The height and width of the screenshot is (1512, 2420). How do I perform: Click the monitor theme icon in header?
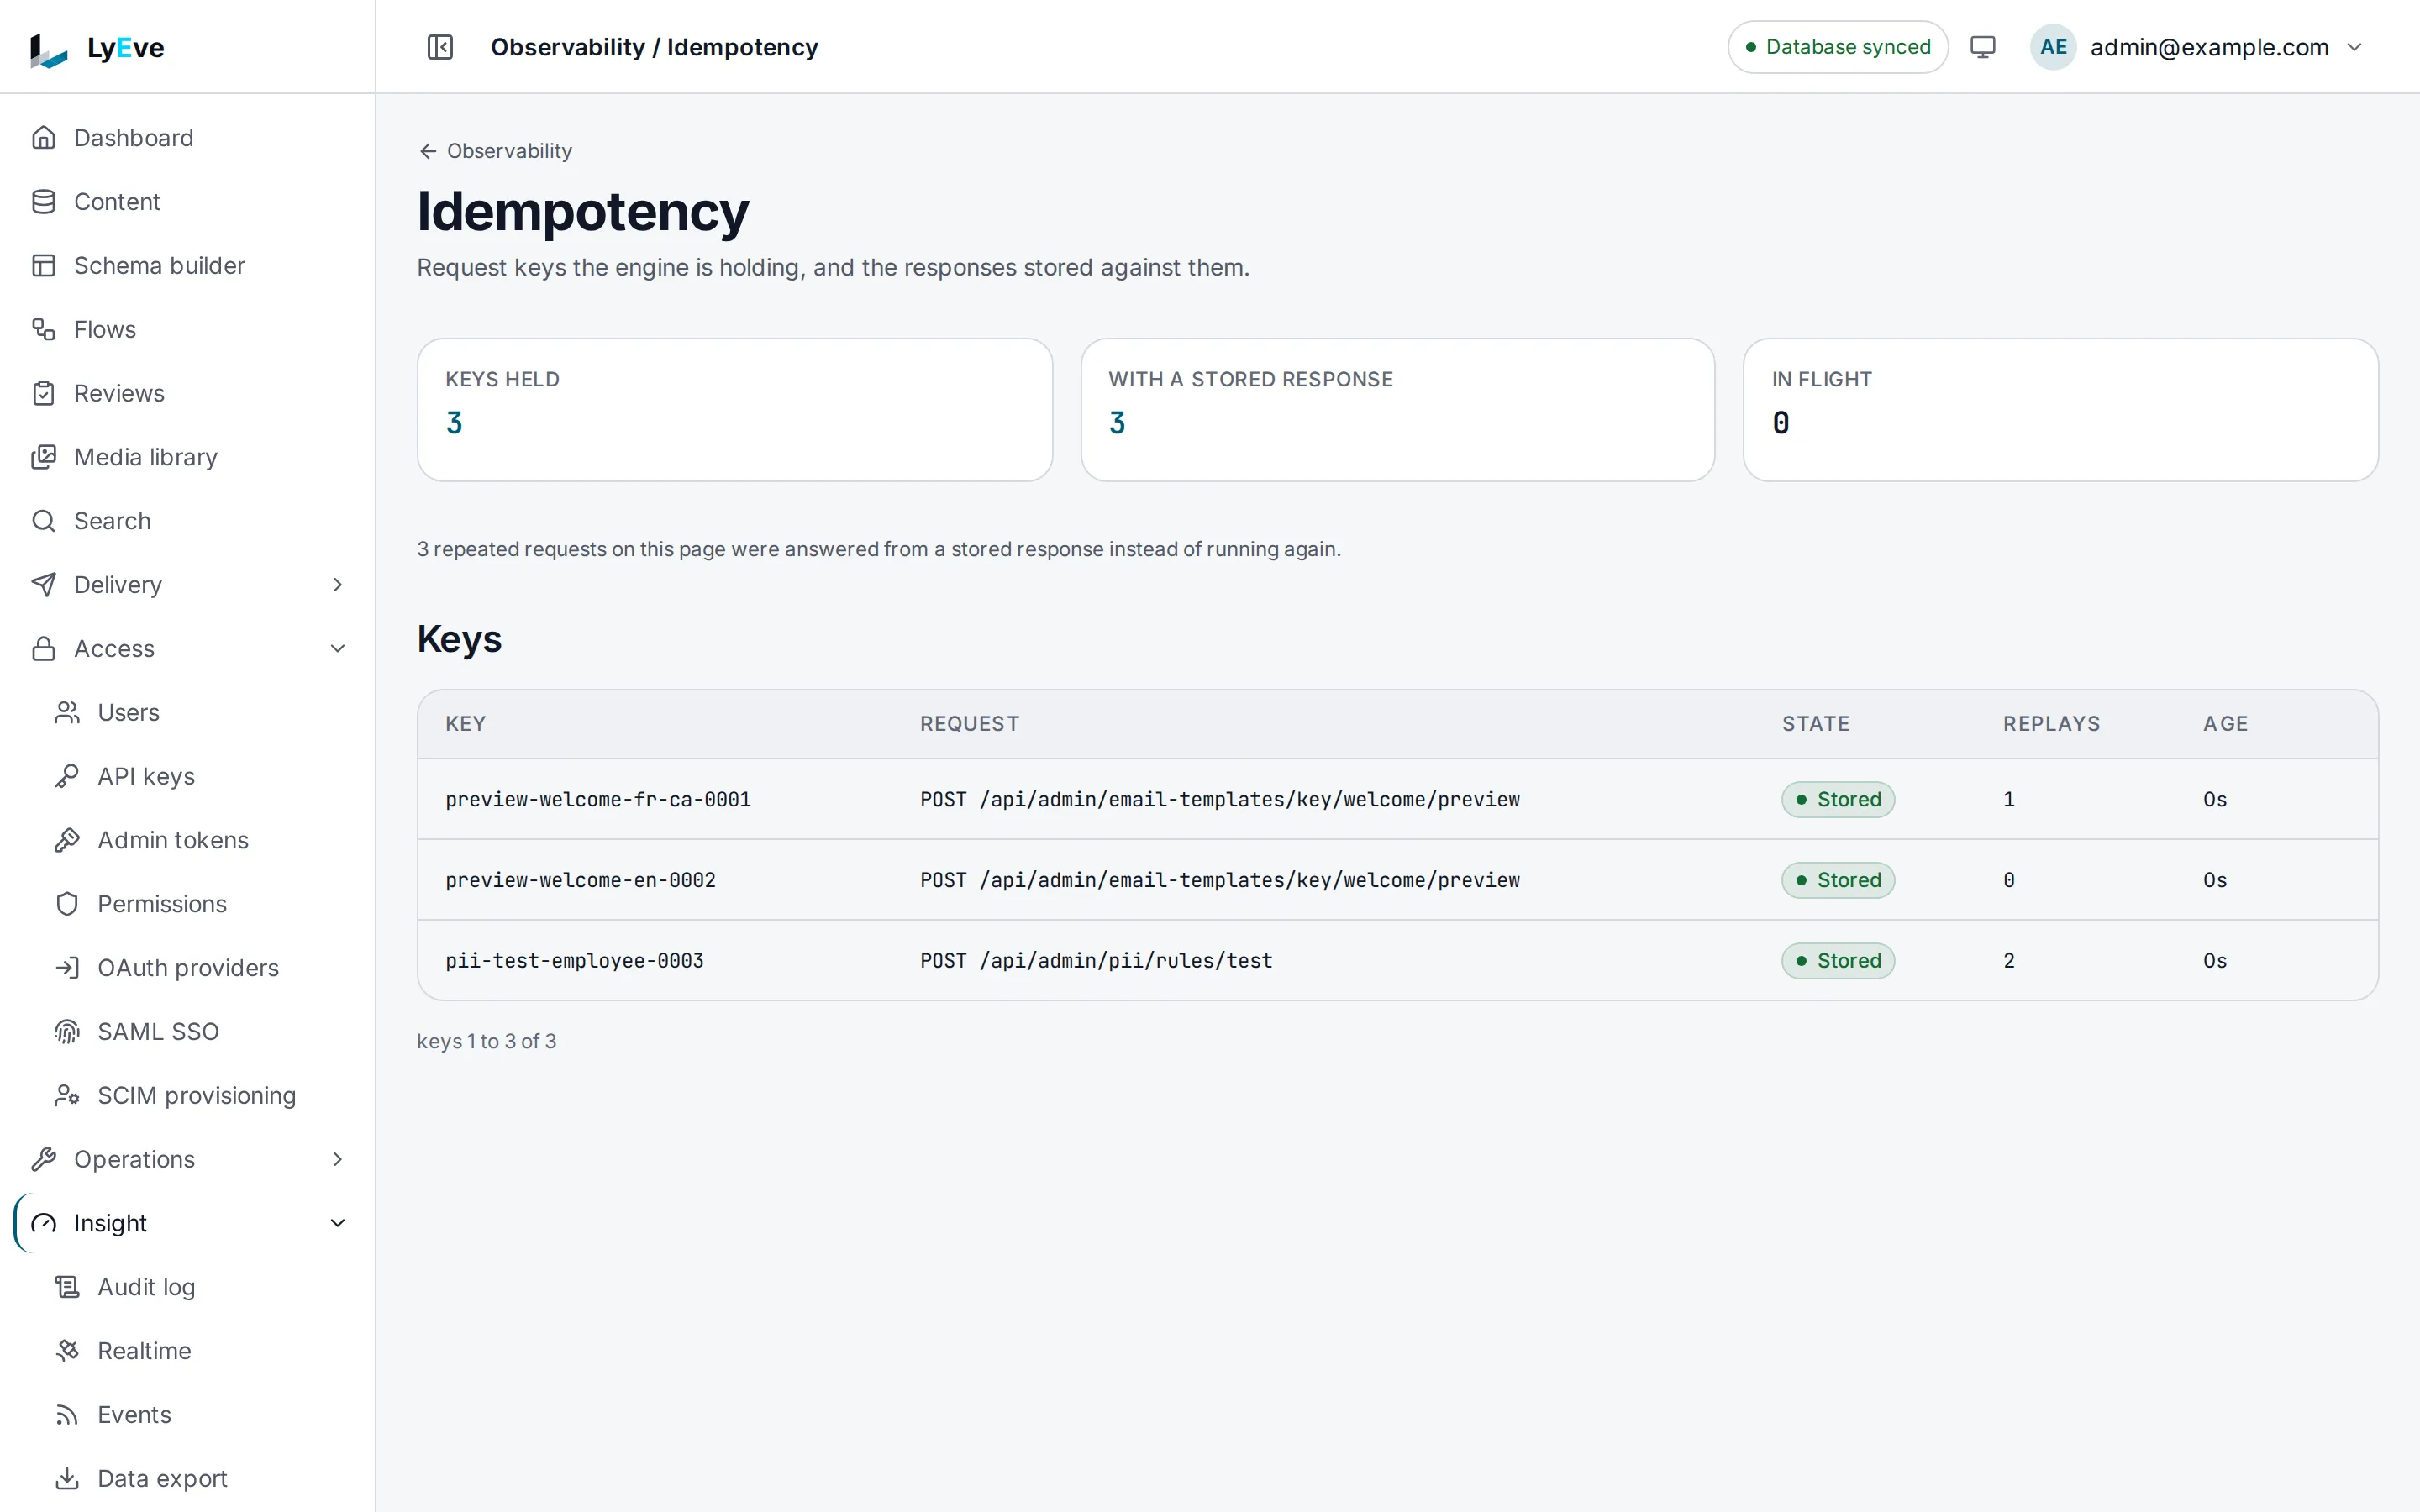point(1982,47)
